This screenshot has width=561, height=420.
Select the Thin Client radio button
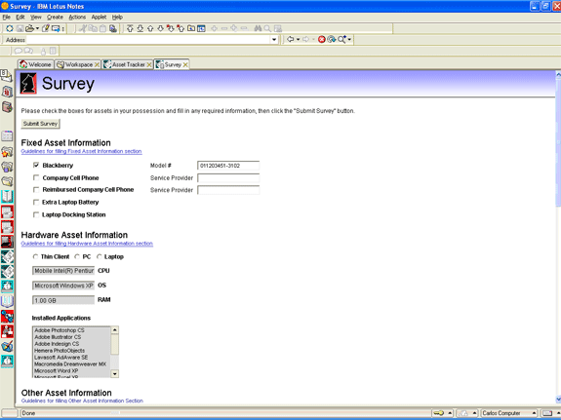(35, 256)
